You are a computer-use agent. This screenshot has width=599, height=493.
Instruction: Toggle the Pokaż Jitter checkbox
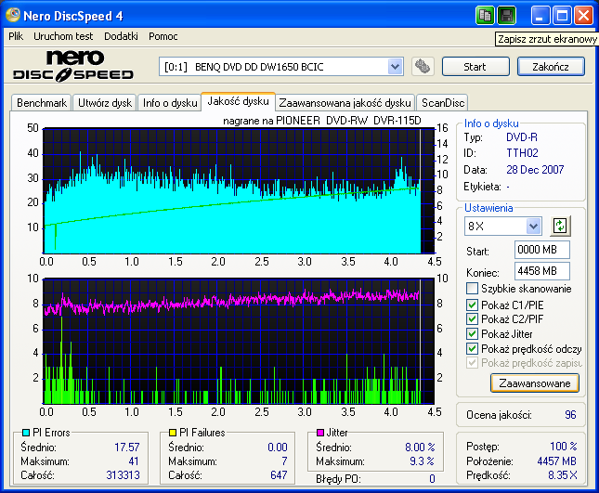coord(472,333)
